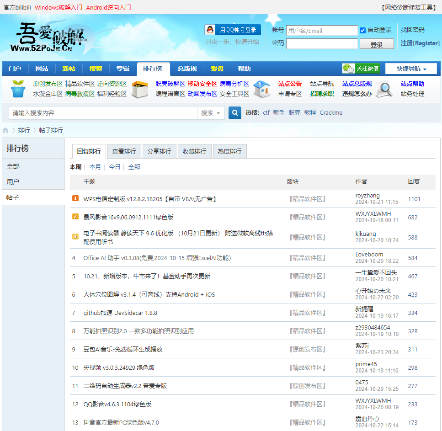Open the 爱盘 nav item
The height and width of the screenshot is (431, 442).
pos(217,69)
